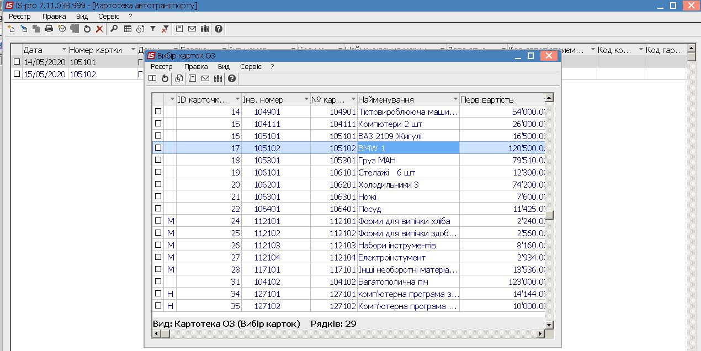Click the open book icon in Вибір карток ОЗ

152,78
